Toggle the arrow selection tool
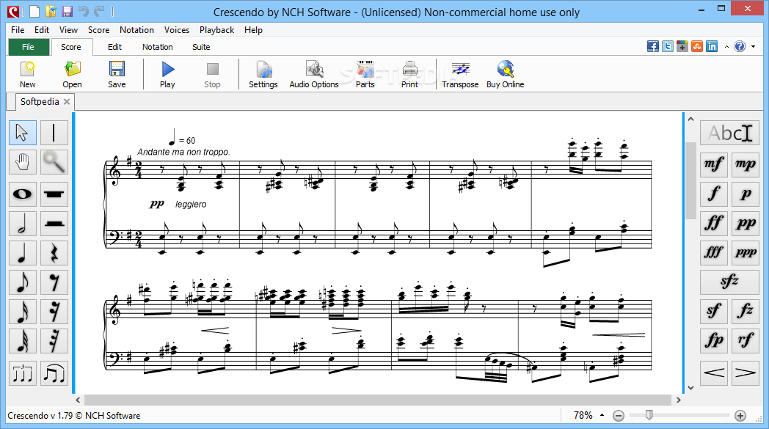Screen dimensions: 769x429 (23, 133)
